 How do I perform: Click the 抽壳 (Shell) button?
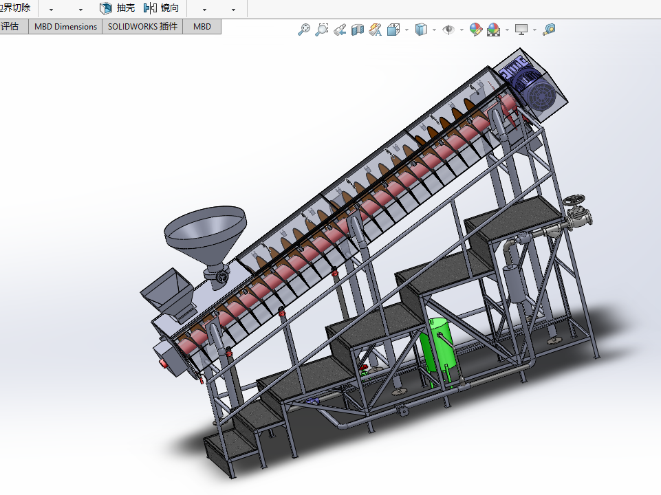coord(118,8)
